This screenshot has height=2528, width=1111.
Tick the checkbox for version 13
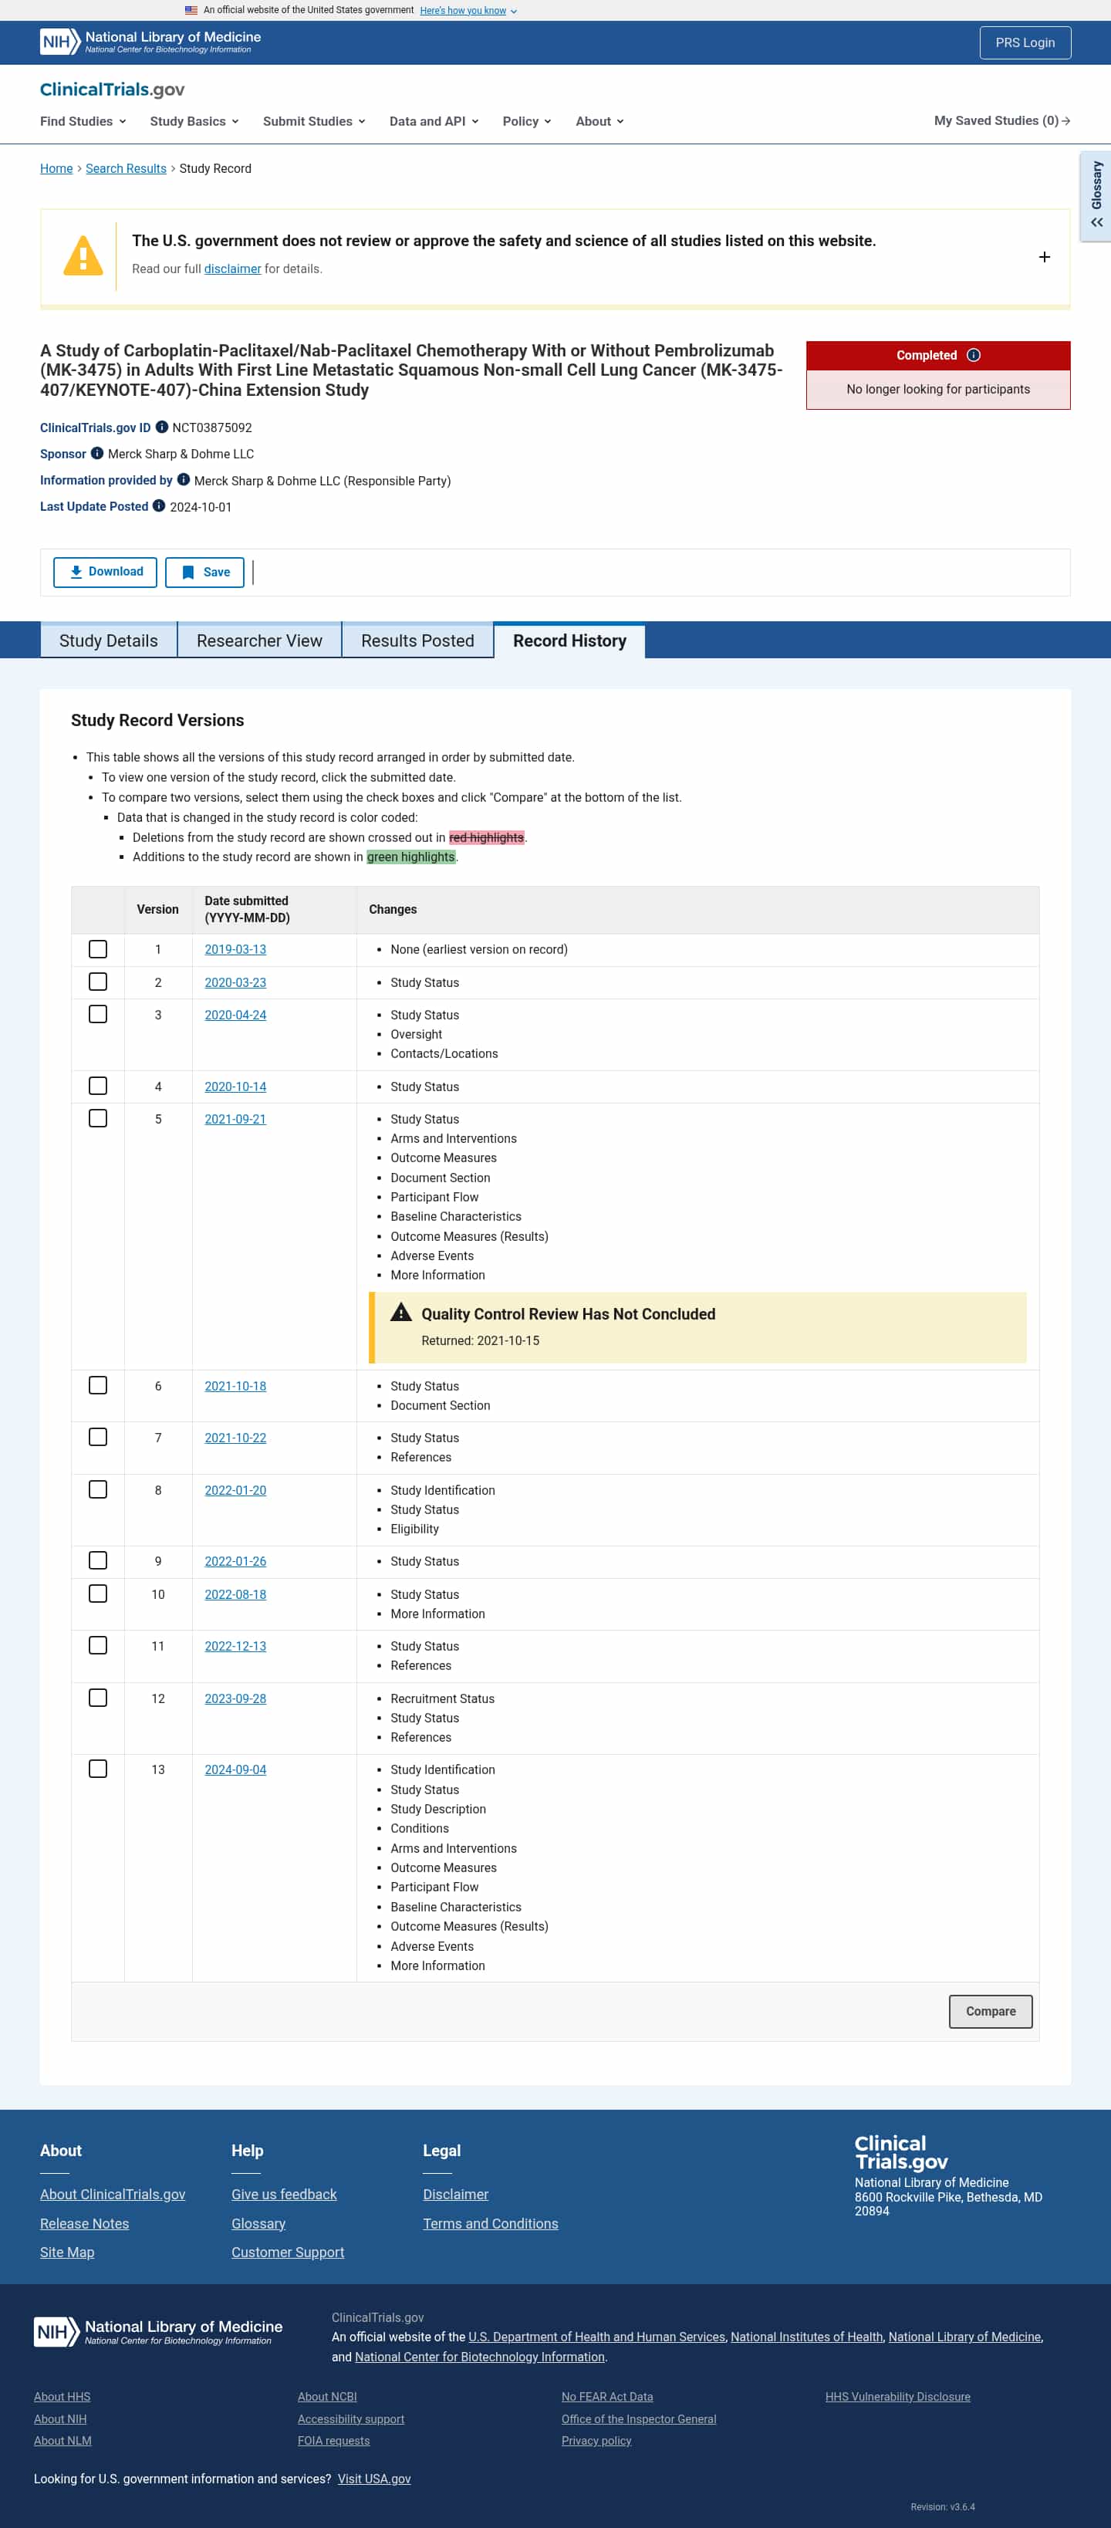(98, 1769)
